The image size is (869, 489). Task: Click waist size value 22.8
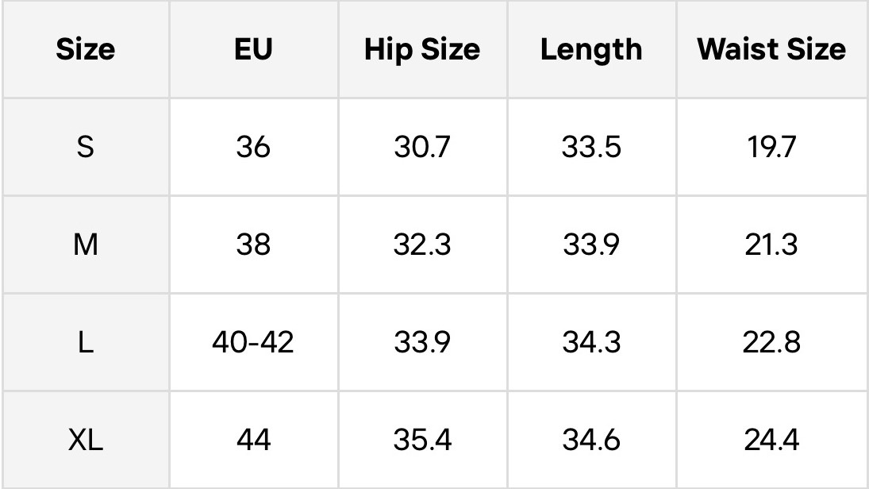pyautogui.click(x=771, y=342)
